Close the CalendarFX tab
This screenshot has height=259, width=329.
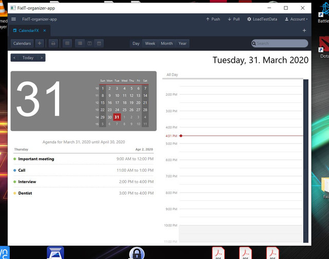(45, 31)
